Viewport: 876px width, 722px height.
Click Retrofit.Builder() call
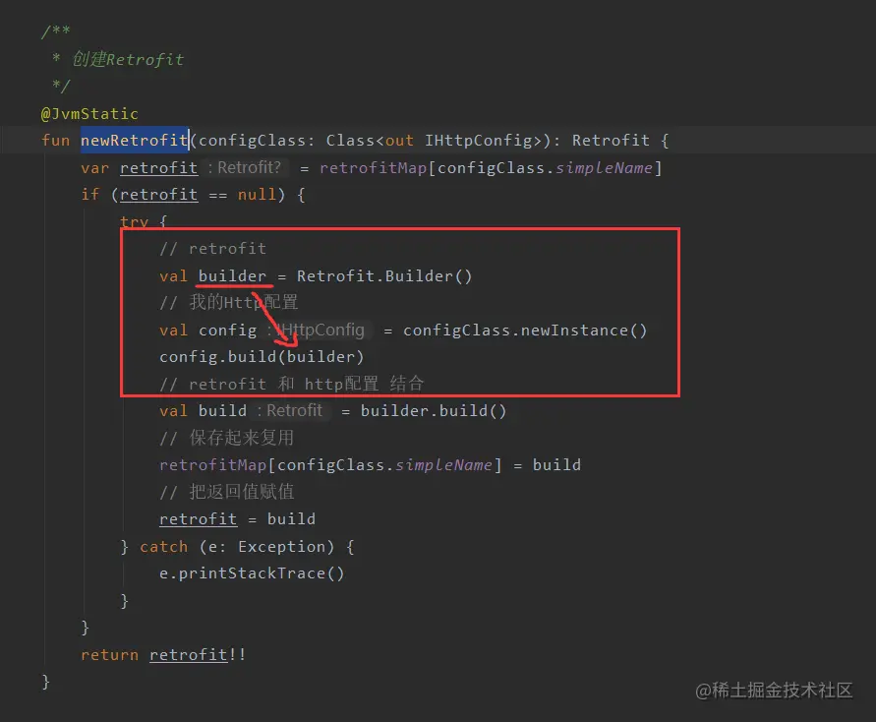click(x=384, y=276)
